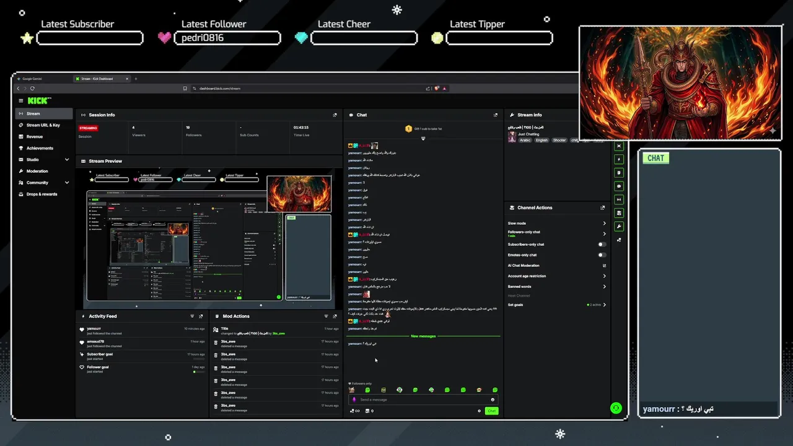Go back in the browser
The height and width of the screenshot is (446, 793).
18,88
